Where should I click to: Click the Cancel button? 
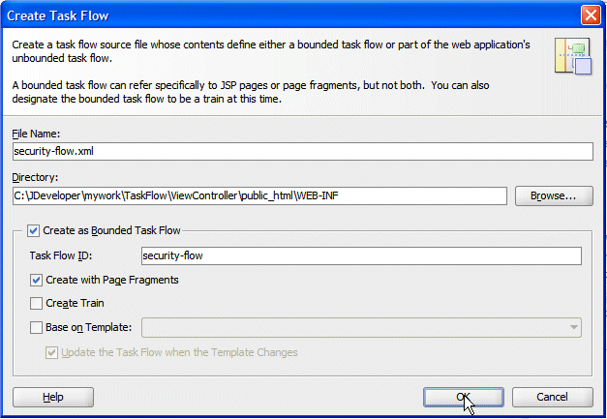[x=553, y=397]
